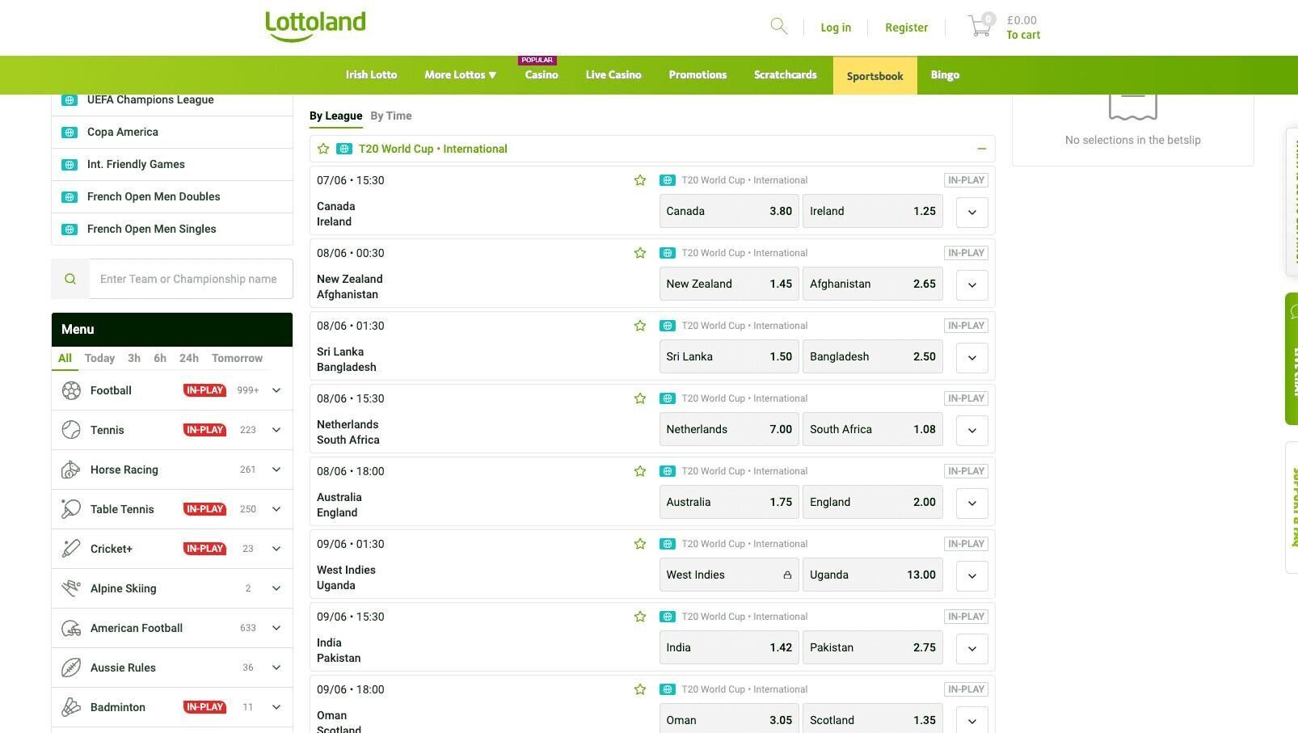Click the Football sport icon in menu
The image size is (1298, 733).
(71, 390)
